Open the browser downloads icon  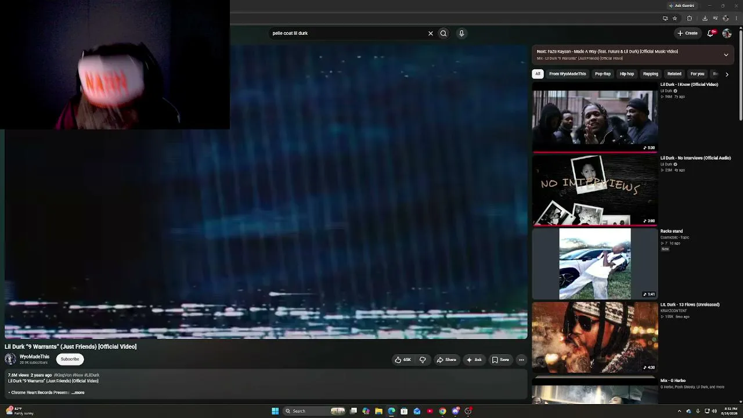705,18
